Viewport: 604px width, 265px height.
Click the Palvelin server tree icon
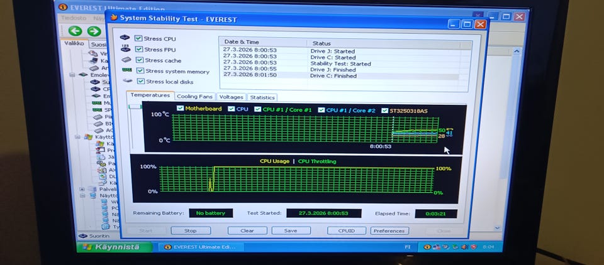pyautogui.click(x=92, y=189)
